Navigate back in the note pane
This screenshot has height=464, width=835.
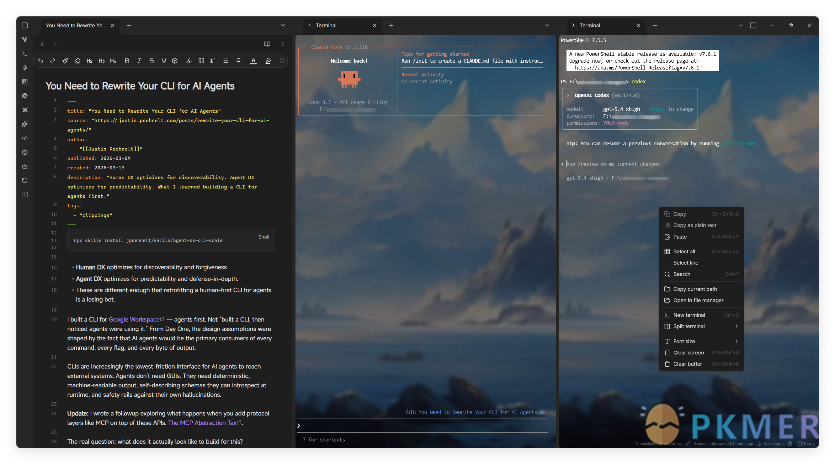click(42, 44)
